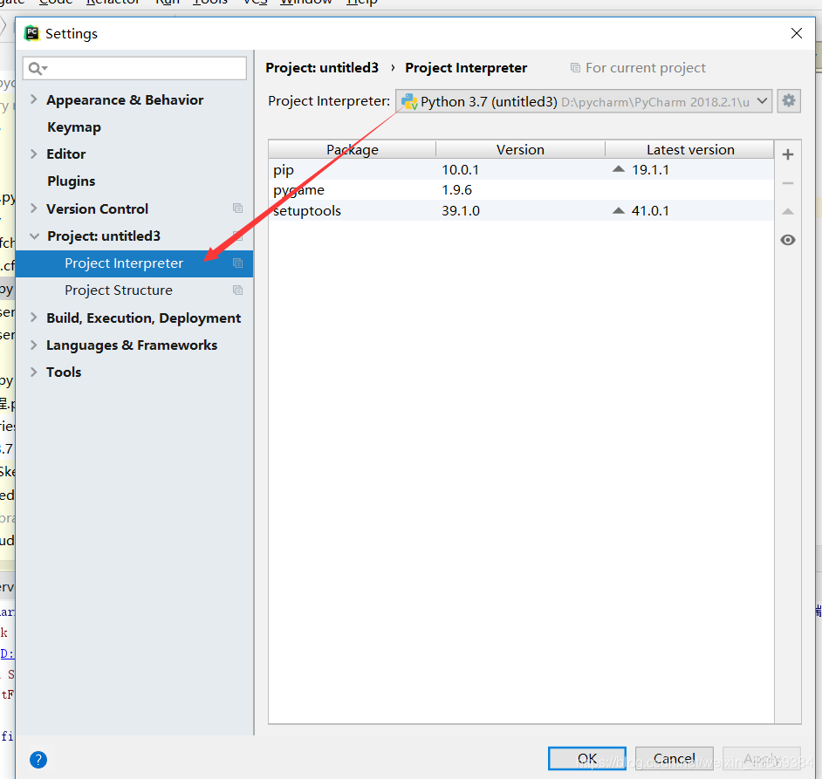Open the Help menu in PyCharm

(x=362, y=3)
